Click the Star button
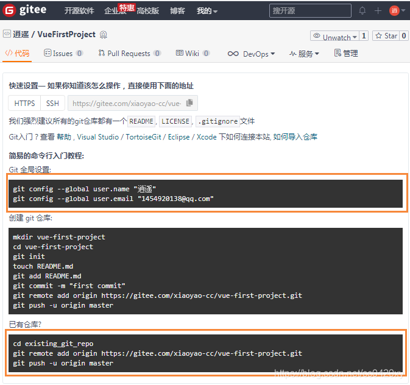The height and width of the screenshot is (385, 410). 386,36
